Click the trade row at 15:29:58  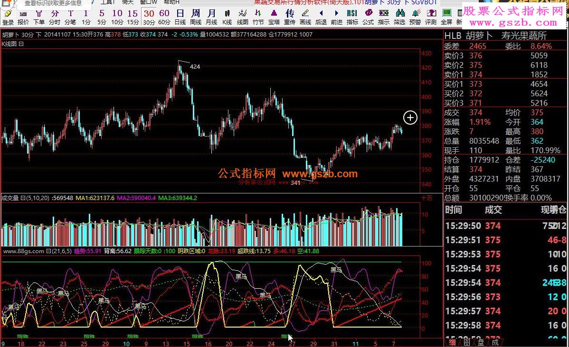click(x=505, y=325)
